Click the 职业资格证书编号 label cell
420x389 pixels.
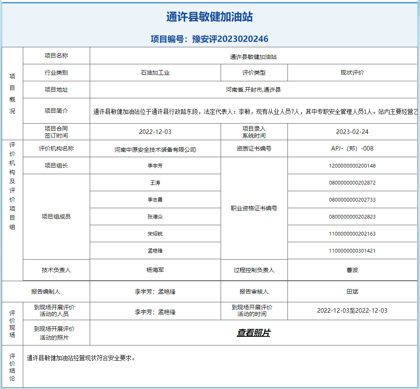click(254, 208)
